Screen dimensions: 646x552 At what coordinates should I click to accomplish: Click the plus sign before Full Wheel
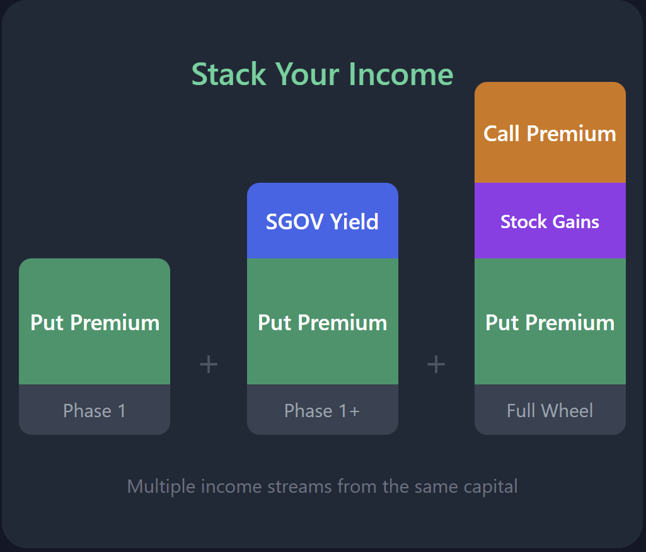click(436, 364)
